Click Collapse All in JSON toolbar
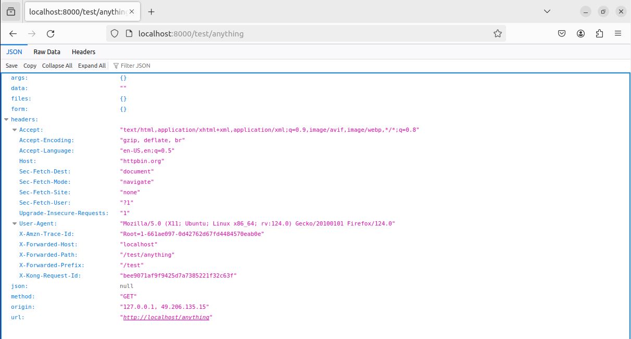 point(57,66)
